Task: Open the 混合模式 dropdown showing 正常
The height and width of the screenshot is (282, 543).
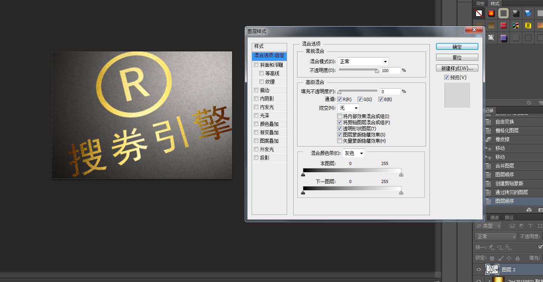Action: pyautogui.click(x=363, y=61)
